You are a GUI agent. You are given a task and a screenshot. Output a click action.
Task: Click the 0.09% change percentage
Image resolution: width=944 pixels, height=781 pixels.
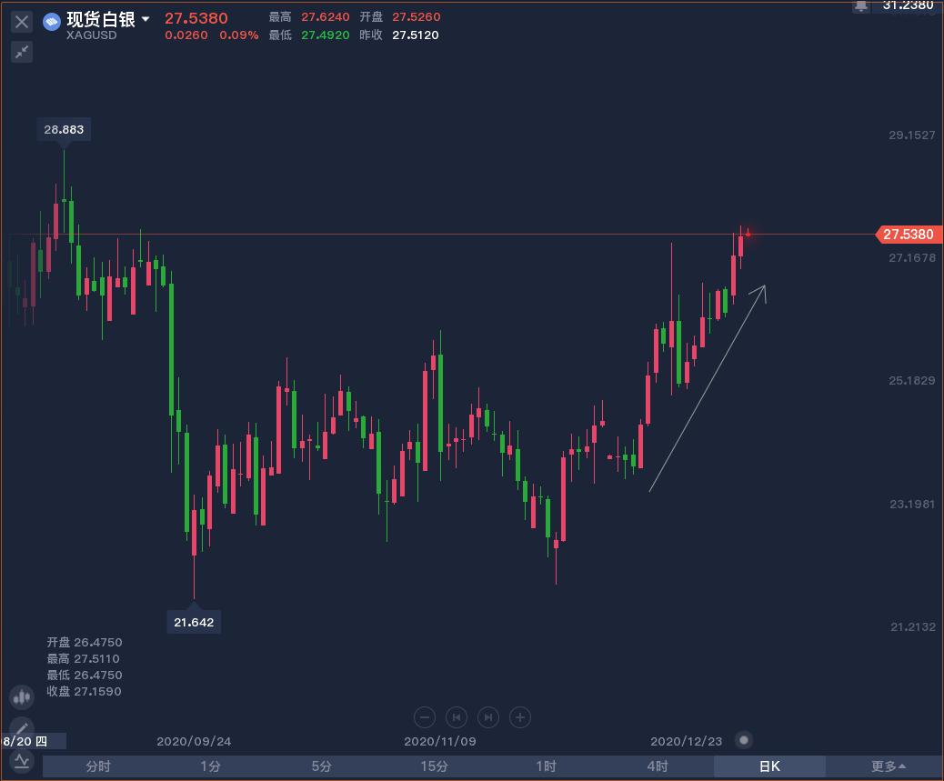[239, 35]
